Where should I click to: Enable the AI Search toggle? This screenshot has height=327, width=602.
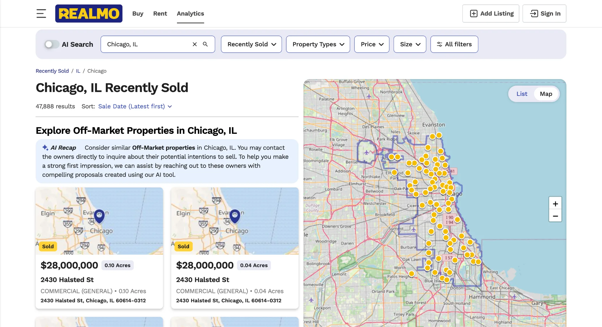coord(52,44)
